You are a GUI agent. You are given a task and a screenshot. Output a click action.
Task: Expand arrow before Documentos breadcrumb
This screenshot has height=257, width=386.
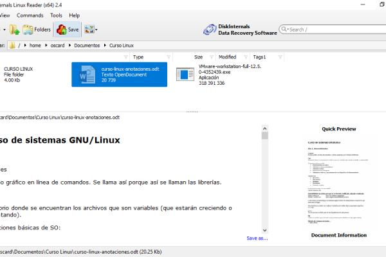(x=69, y=46)
